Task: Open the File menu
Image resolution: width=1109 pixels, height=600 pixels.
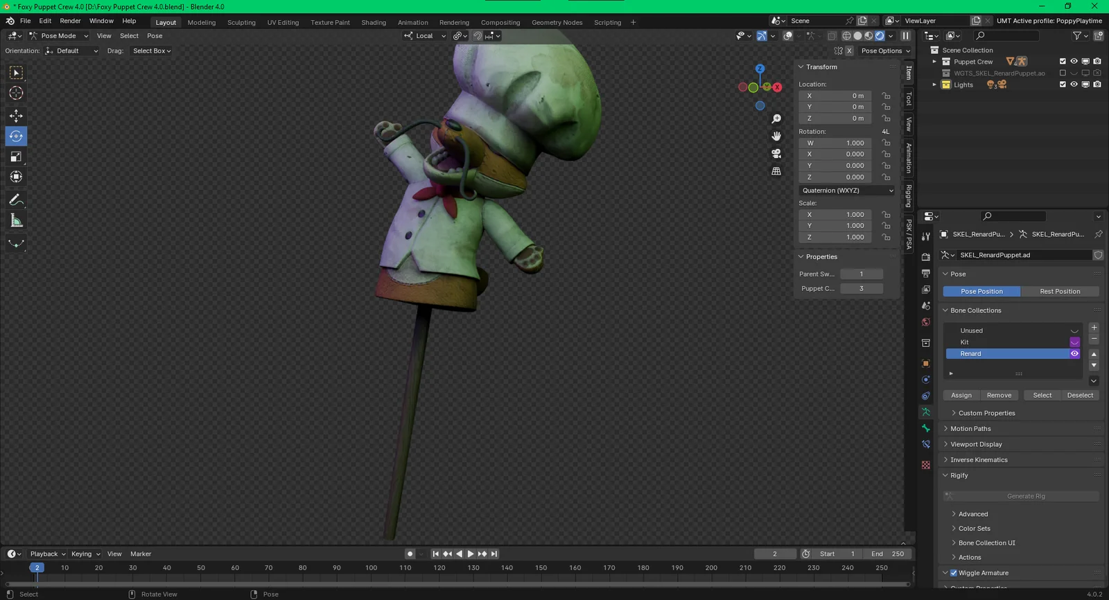Action: (26, 21)
